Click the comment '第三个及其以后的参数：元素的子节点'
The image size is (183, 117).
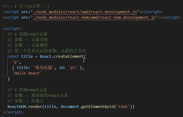coord(47,51)
